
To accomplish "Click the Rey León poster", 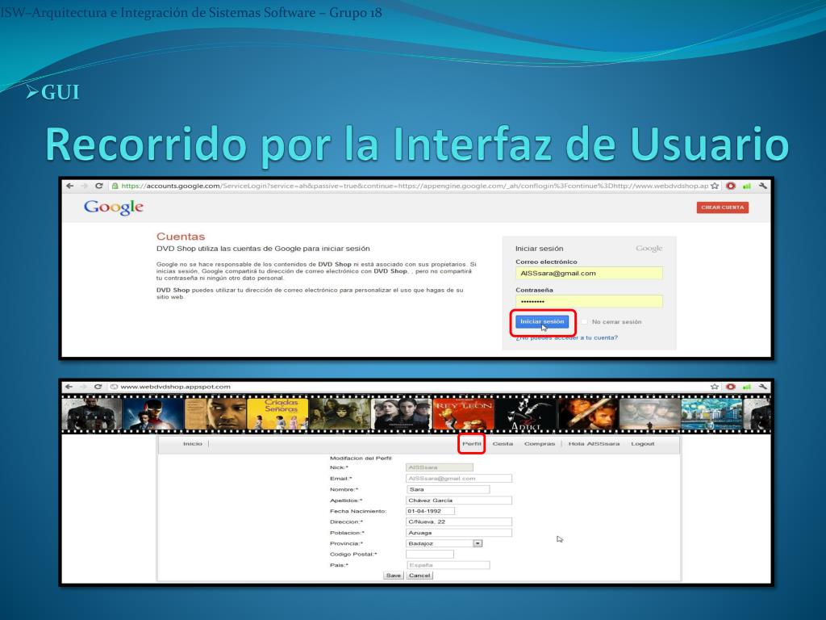I will [x=464, y=414].
